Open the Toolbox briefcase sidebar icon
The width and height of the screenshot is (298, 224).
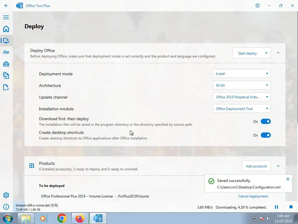(x=6, y=64)
